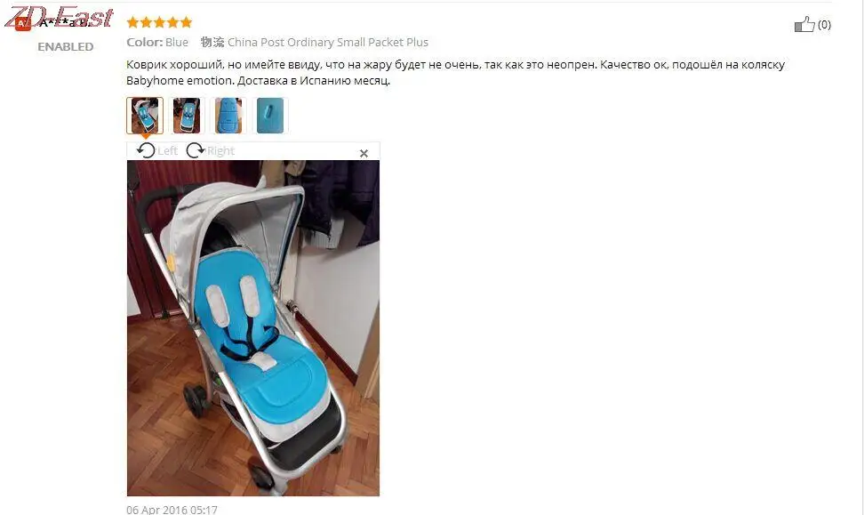
Task: Show the fourth thumbnail with folded blue pad
Action: pyautogui.click(x=270, y=116)
